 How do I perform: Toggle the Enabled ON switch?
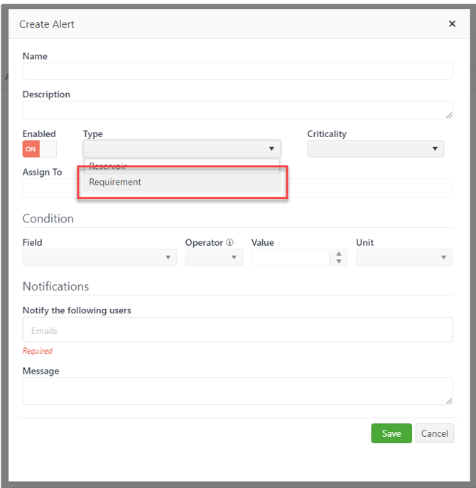coord(40,148)
